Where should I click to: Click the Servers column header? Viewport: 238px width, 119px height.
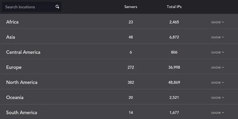point(131,7)
